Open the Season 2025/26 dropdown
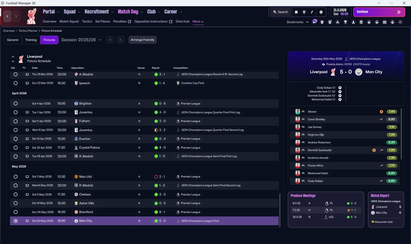The width and height of the screenshot is (411, 244). pyautogui.click(x=81, y=40)
